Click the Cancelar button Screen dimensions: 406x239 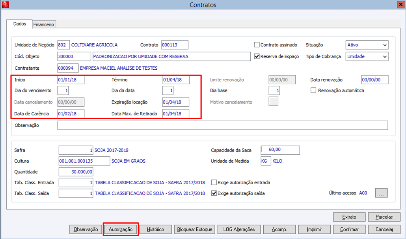(x=384, y=230)
